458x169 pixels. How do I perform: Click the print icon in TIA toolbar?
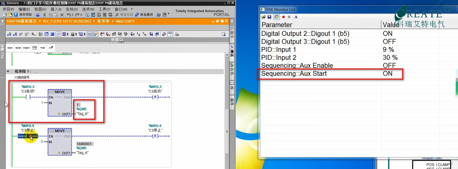point(37,15)
